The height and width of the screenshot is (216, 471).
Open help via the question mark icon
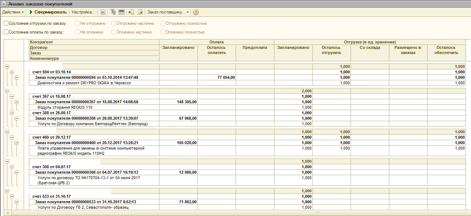click(196, 12)
